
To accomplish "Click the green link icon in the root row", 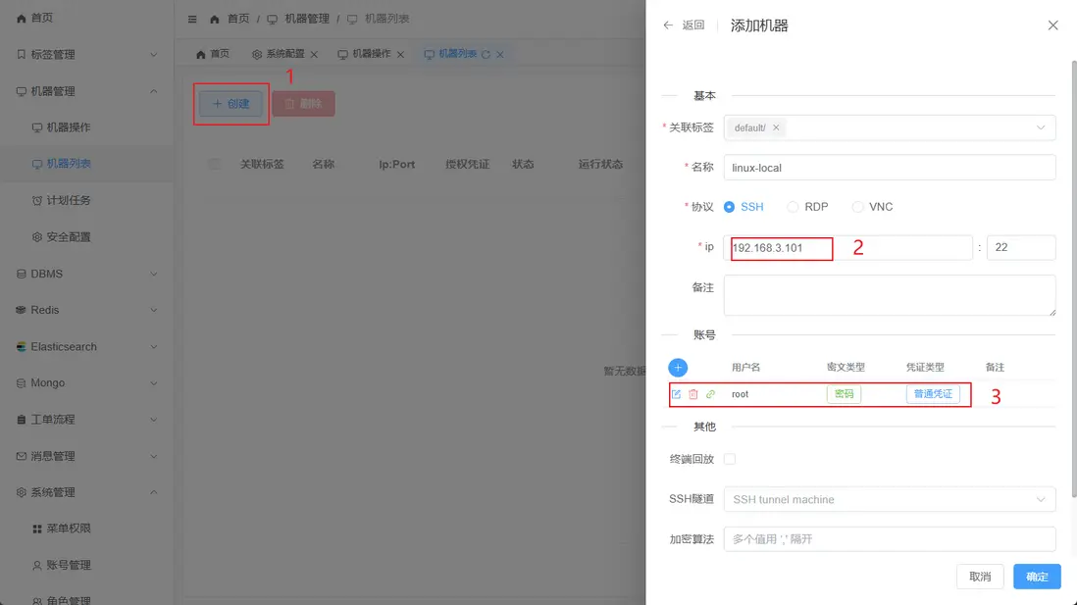I will tap(710, 394).
